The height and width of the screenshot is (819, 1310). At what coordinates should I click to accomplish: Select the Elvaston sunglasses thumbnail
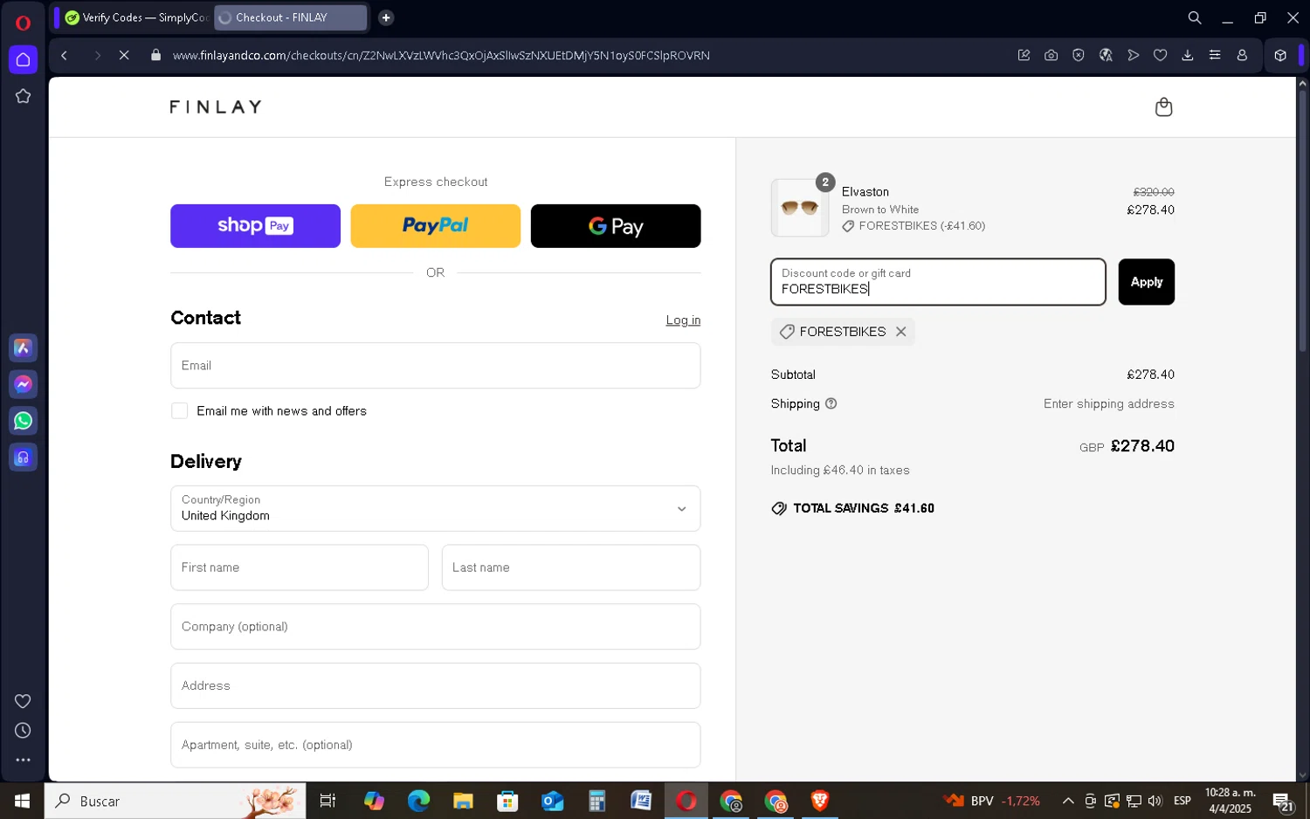800,208
